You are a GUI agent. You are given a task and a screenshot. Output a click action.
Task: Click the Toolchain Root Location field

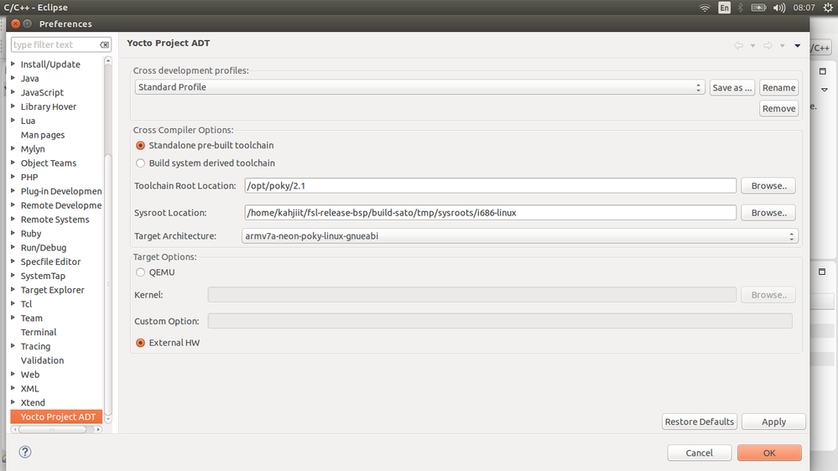click(491, 185)
